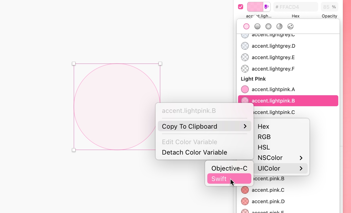The image size is (351, 213).
Task: Choose Objective-C in the submenu
Action: coord(229,168)
